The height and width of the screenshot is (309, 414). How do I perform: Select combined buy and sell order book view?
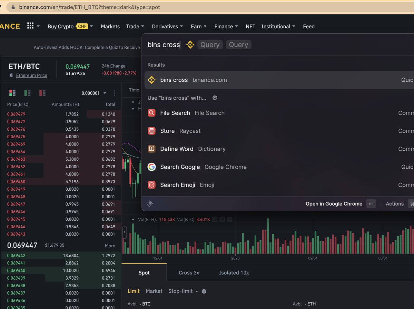point(12,93)
